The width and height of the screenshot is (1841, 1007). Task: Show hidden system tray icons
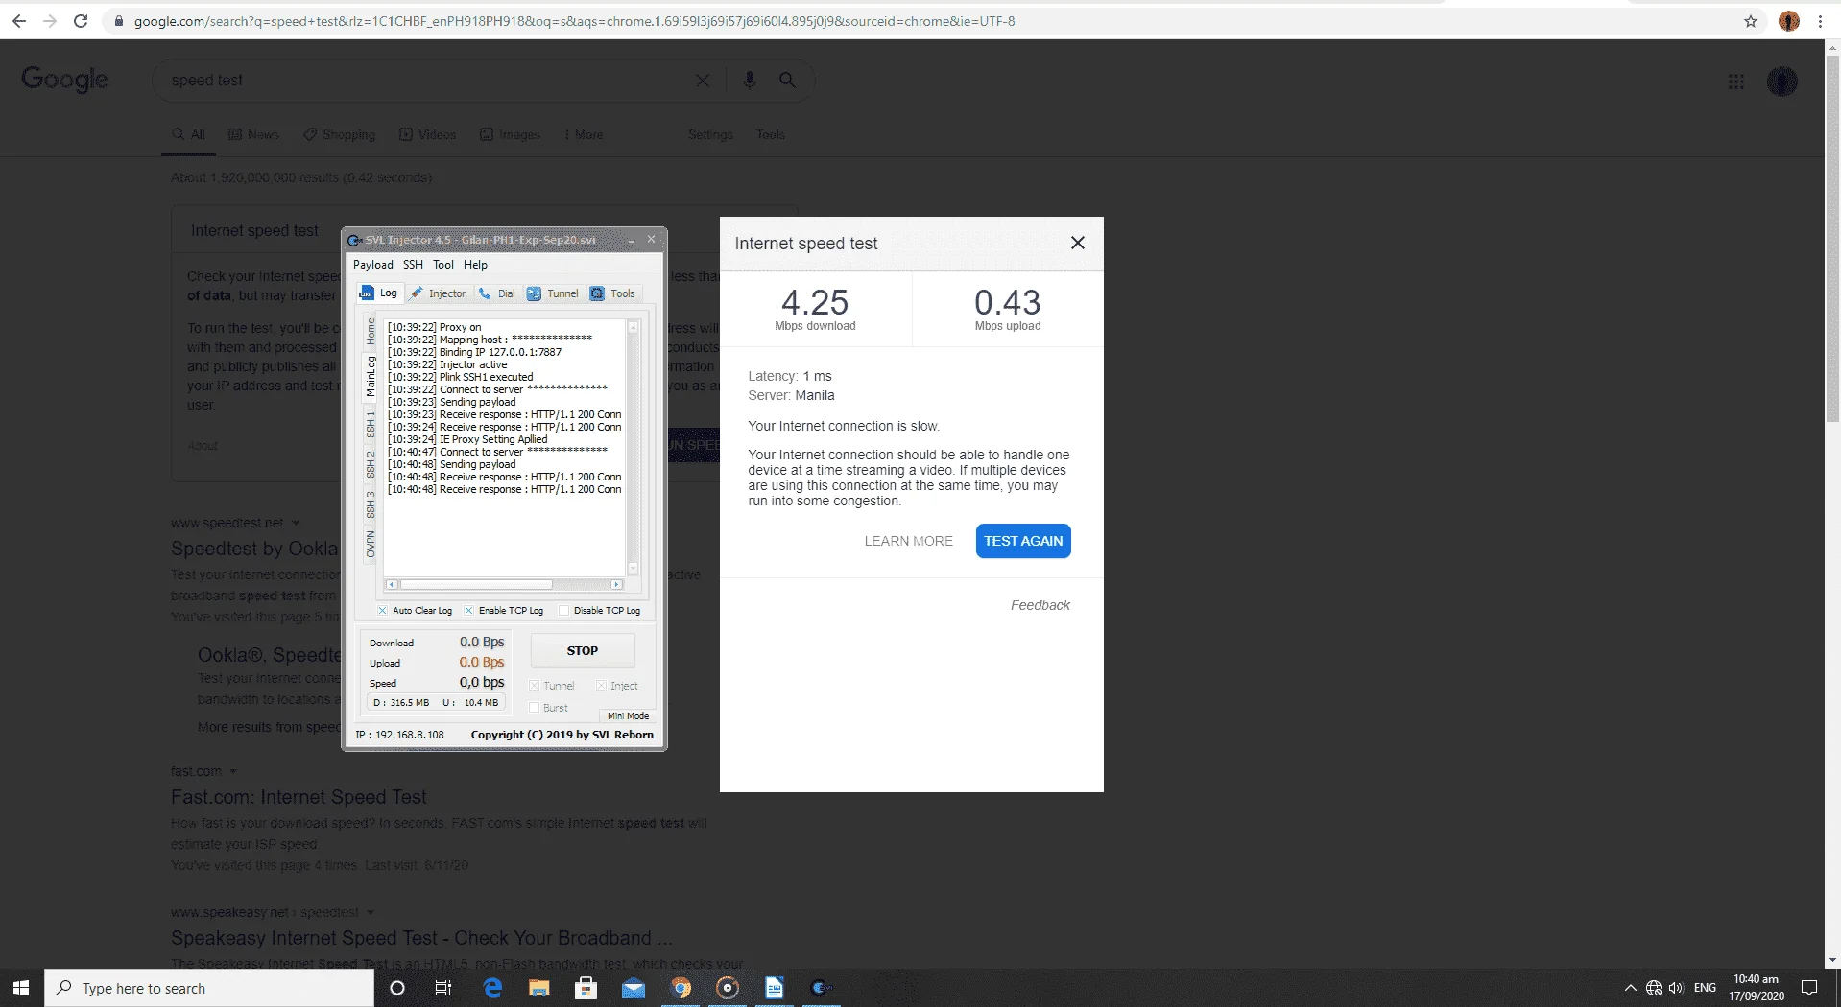pos(1630,988)
